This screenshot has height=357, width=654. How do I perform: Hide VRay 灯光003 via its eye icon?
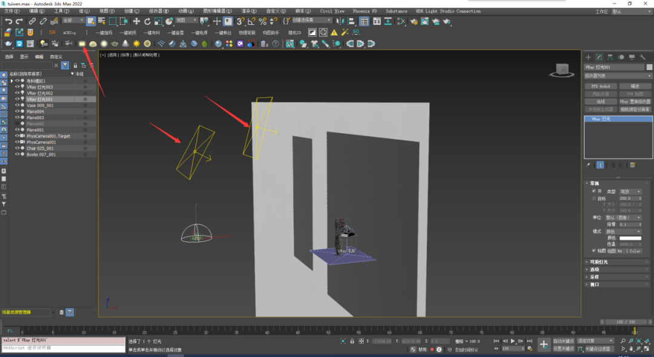17,87
